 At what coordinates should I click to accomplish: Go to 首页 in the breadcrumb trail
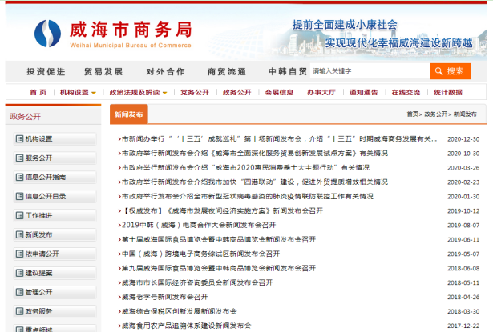tap(412, 114)
